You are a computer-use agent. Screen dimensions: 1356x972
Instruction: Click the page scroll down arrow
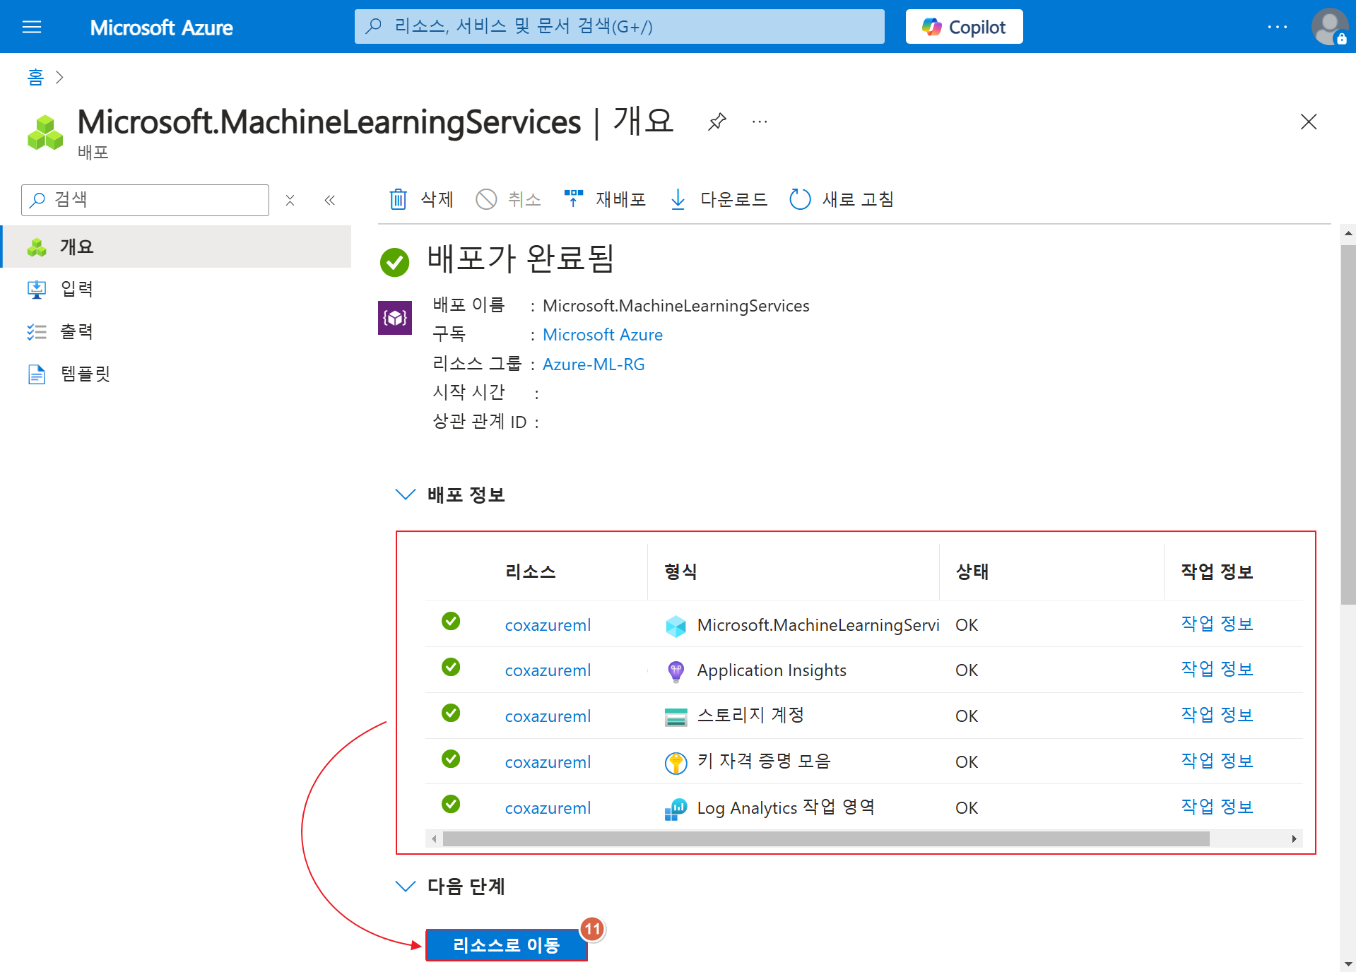point(1348,964)
